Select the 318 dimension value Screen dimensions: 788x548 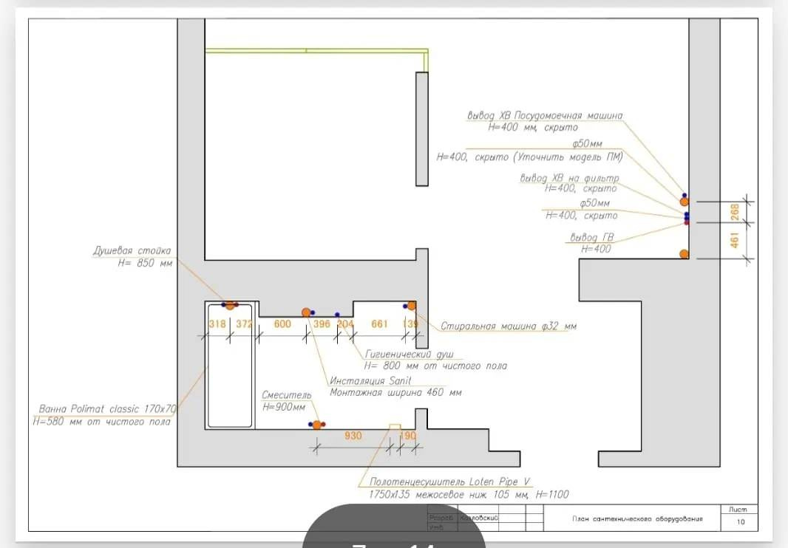tap(217, 324)
